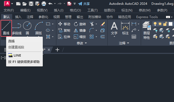Choose the ellipse drawing tool icon
Viewport: 174px width, 102px height.
[x=48, y=30]
